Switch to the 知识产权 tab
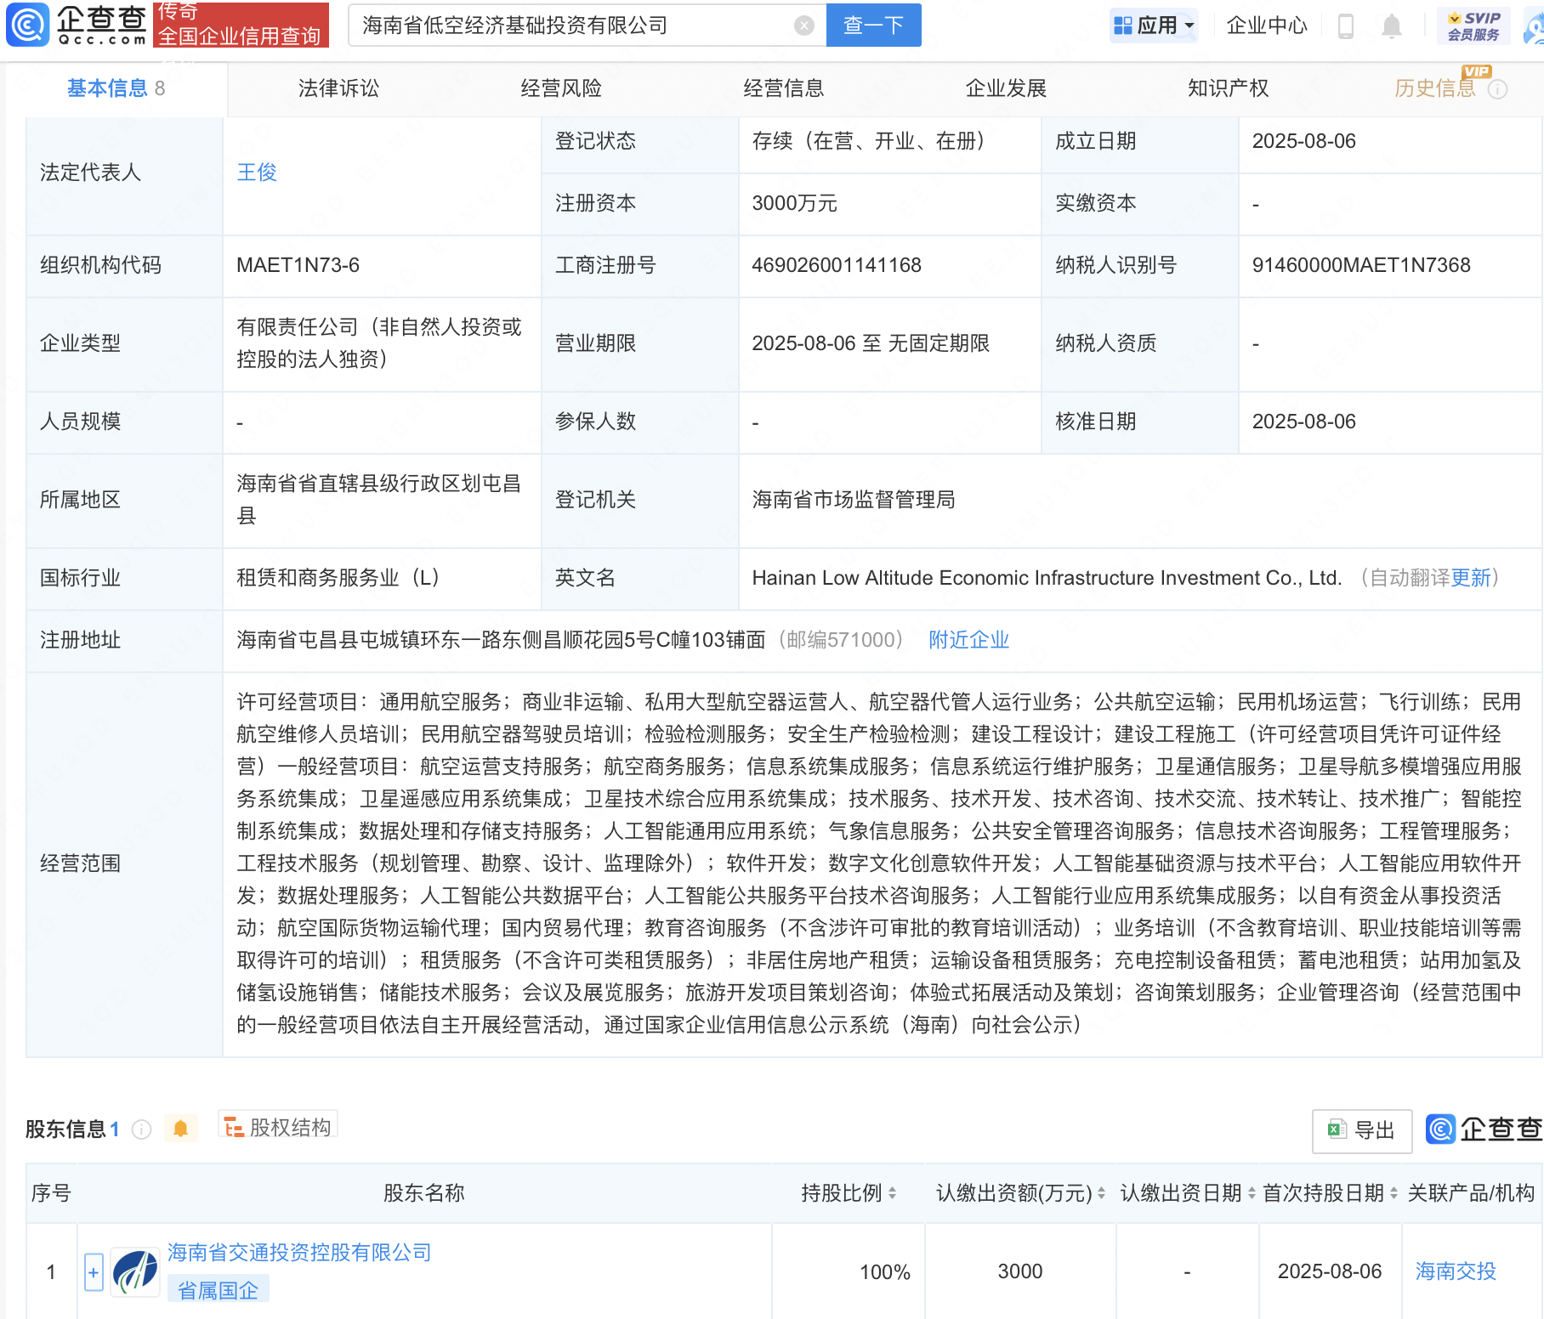Screen dimensions: 1544x1319 [1229, 88]
